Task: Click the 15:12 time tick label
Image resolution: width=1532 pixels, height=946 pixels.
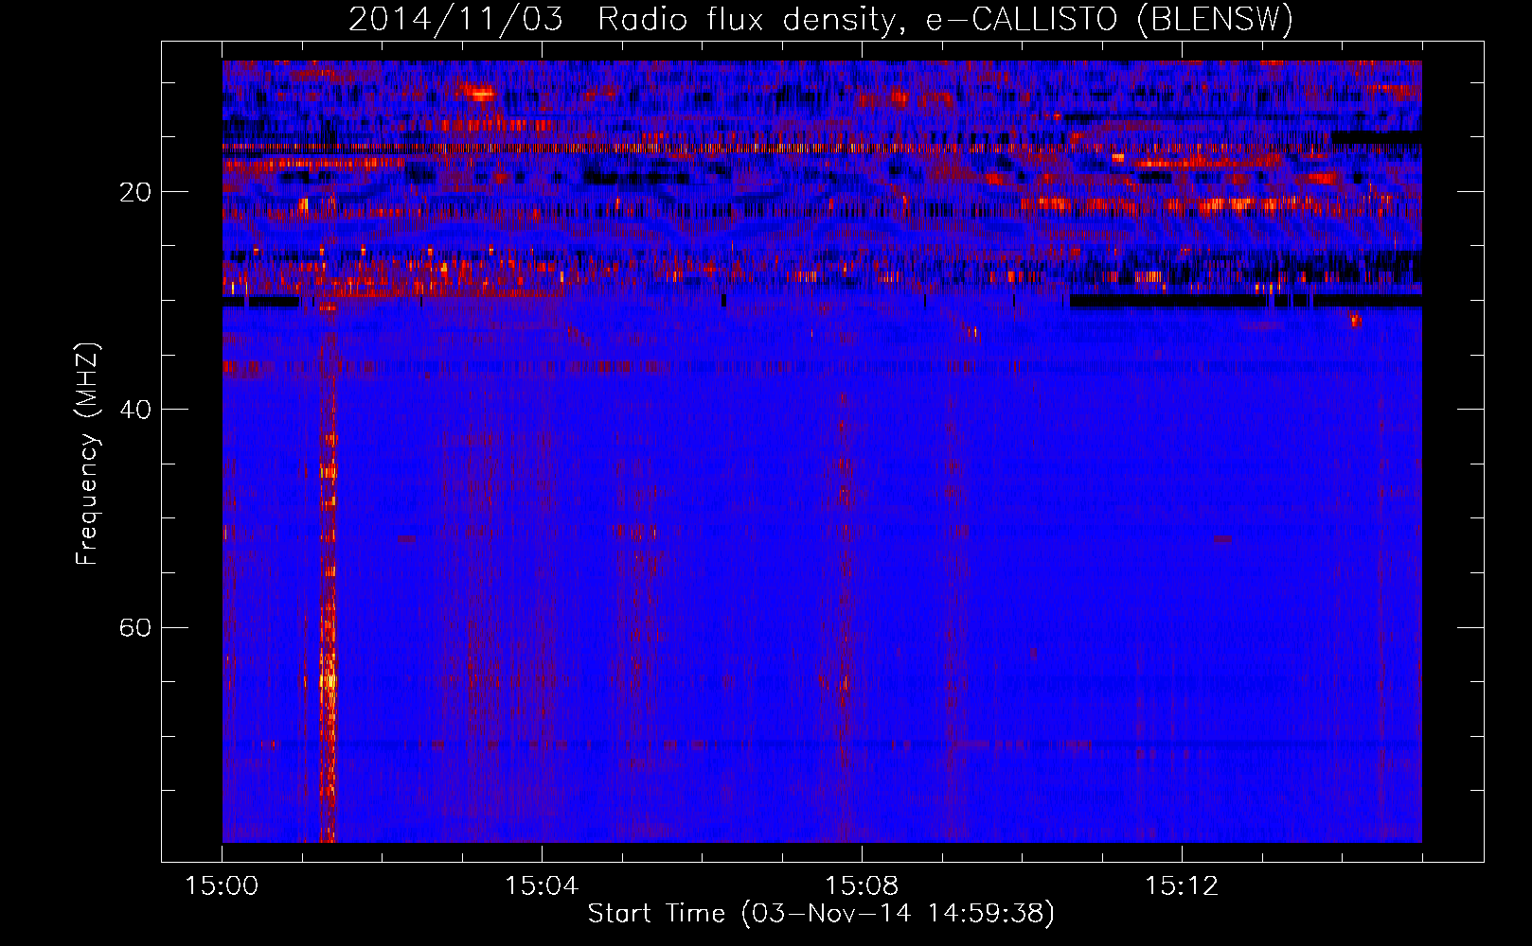Action: (1182, 886)
